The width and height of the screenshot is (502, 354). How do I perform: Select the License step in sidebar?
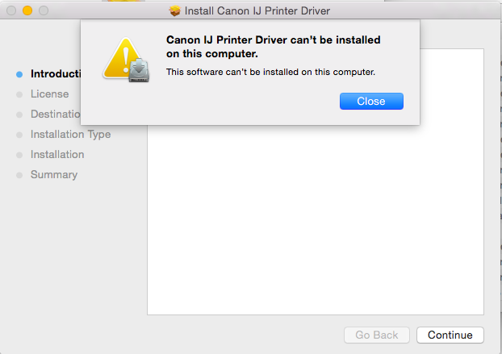point(49,94)
